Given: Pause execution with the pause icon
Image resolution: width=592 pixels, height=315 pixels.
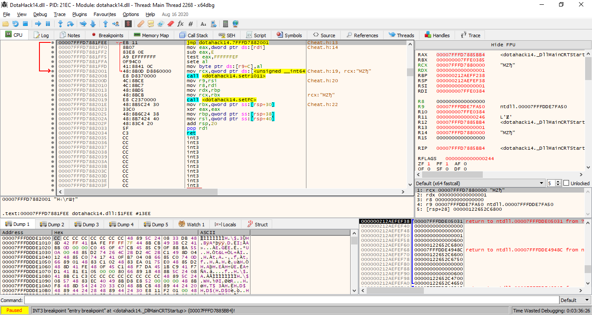Looking at the screenshot, I should (x=48, y=24).
